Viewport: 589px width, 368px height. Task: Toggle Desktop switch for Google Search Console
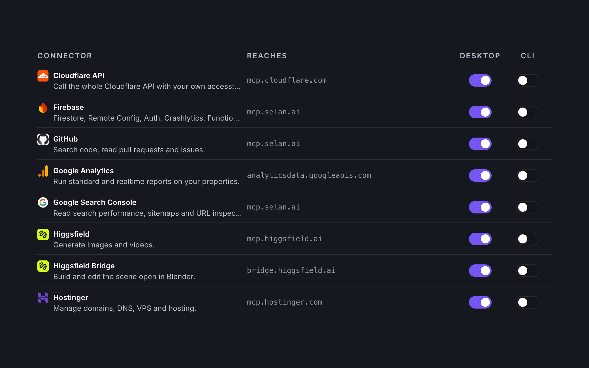pyautogui.click(x=480, y=207)
